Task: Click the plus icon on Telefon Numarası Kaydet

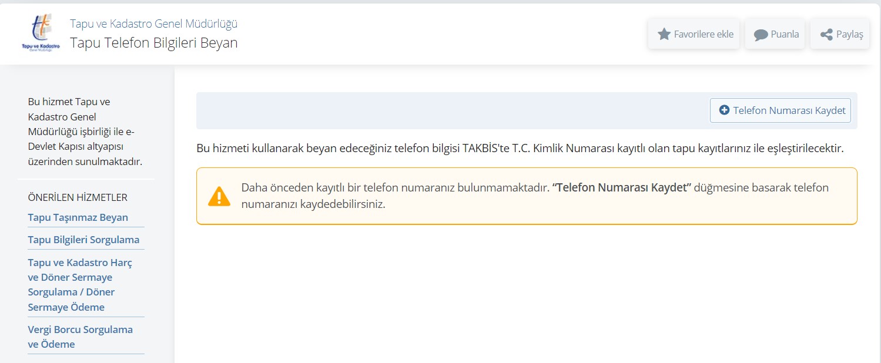Action: [724, 110]
